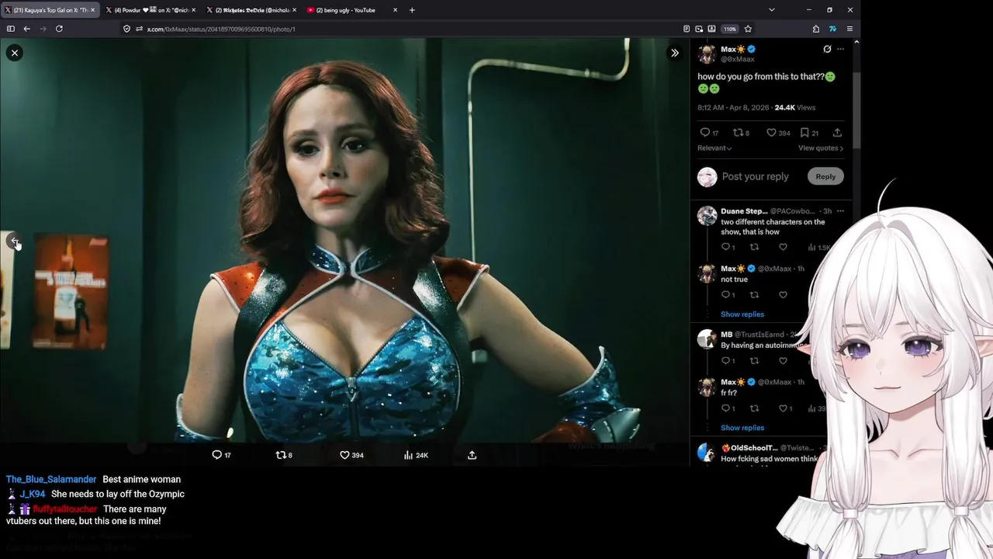Open View quotes link
Image resolution: width=993 pixels, height=559 pixels.
click(821, 148)
